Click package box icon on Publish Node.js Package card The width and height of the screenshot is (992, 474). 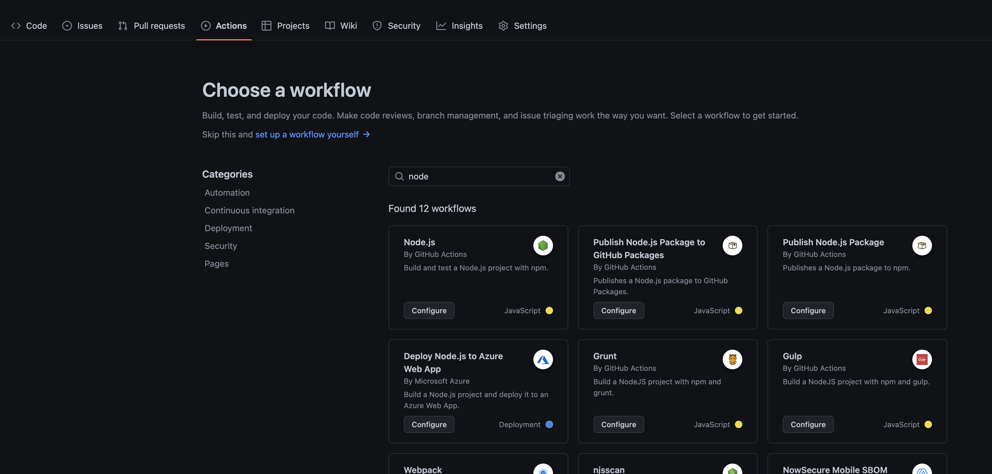[922, 245]
